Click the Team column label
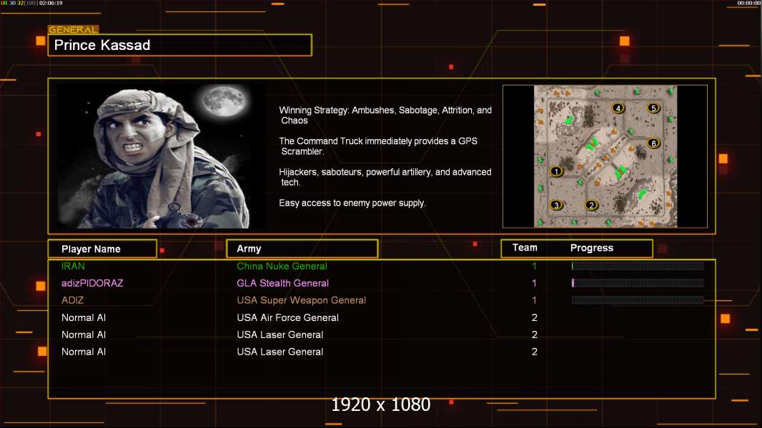Viewport: 762px width, 428px height. (x=525, y=248)
